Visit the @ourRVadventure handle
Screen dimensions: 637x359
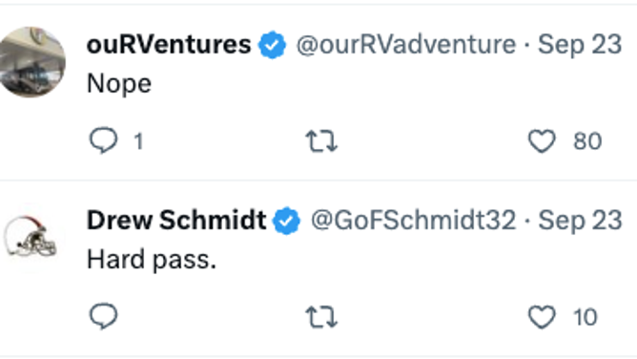(x=406, y=44)
